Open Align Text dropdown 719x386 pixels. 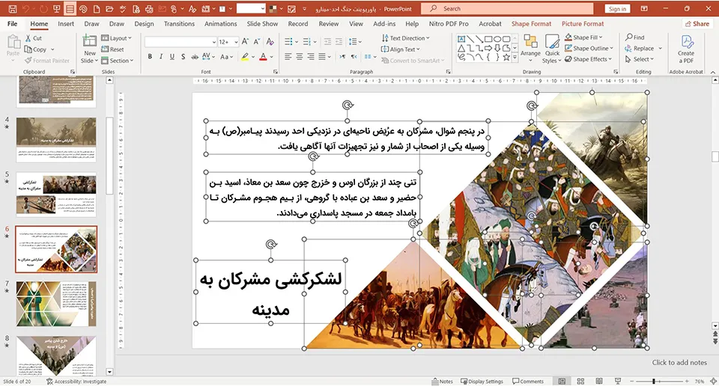click(400, 49)
